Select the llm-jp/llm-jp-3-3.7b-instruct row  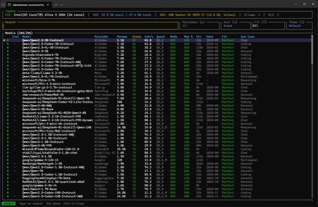point(157,87)
